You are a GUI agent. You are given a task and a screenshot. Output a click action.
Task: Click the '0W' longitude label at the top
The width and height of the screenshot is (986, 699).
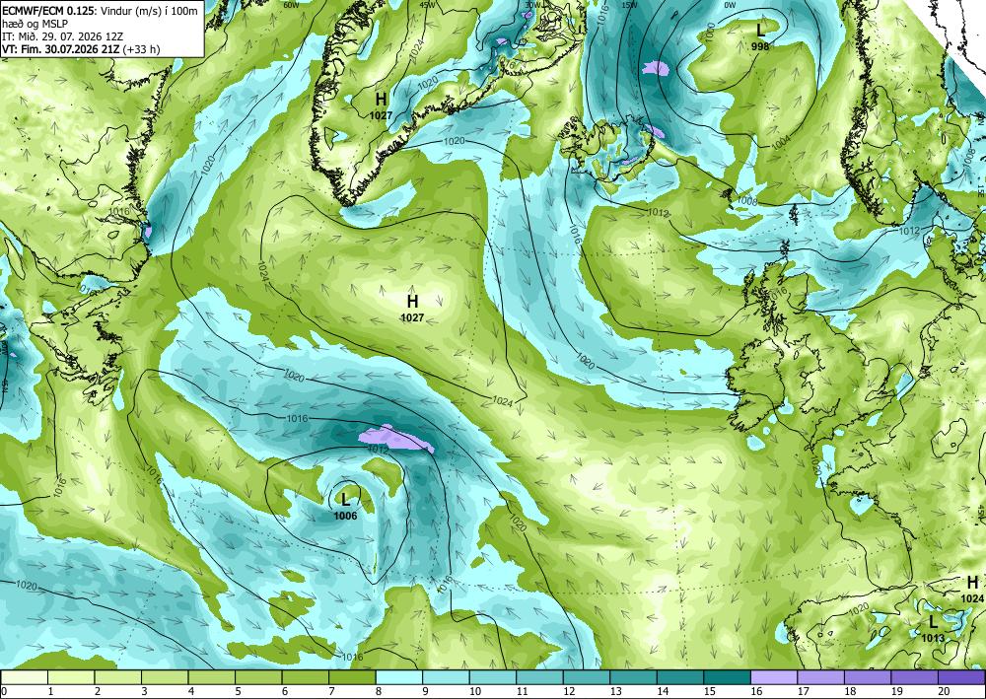click(730, 4)
